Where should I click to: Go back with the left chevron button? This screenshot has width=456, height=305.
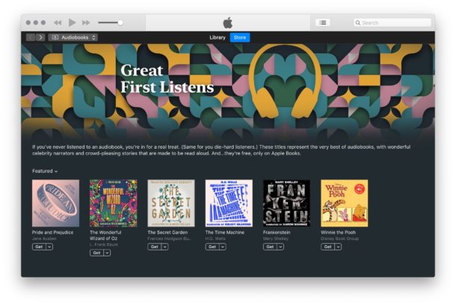pyautogui.click(x=31, y=37)
